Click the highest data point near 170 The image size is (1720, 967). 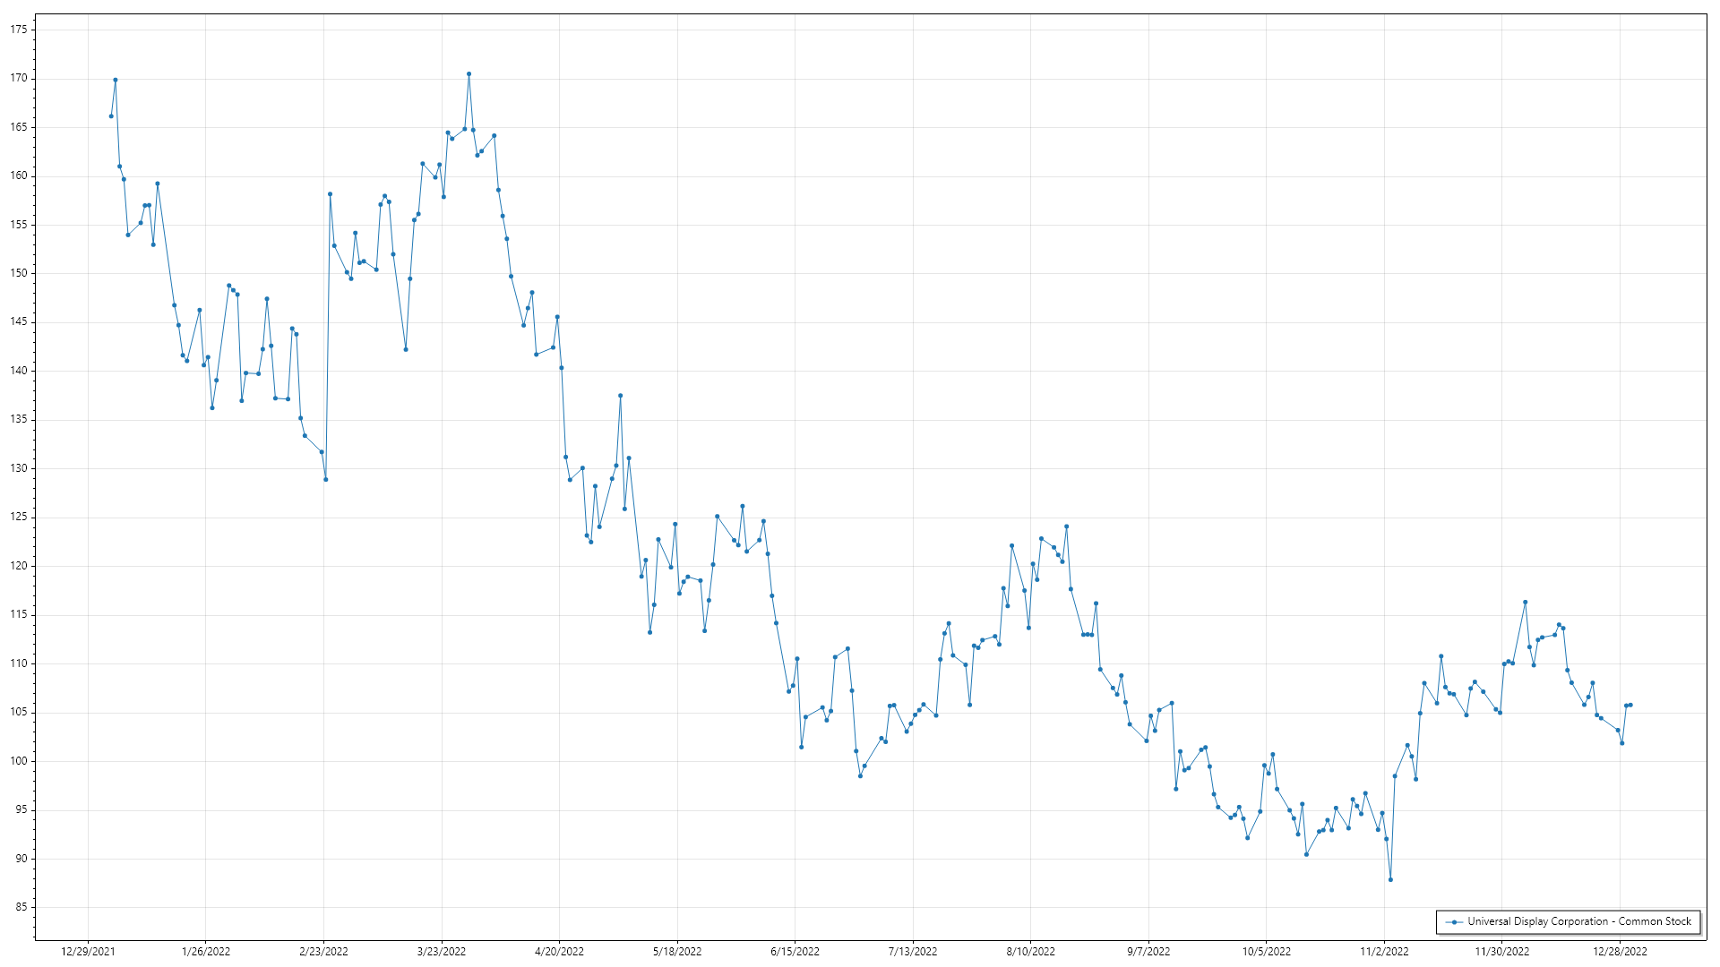pos(469,74)
